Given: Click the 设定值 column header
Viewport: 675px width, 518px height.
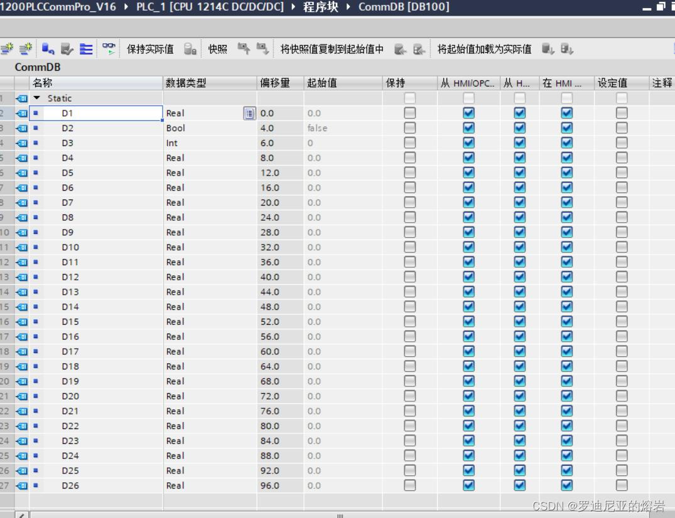Looking at the screenshot, I should pos(622,83).
